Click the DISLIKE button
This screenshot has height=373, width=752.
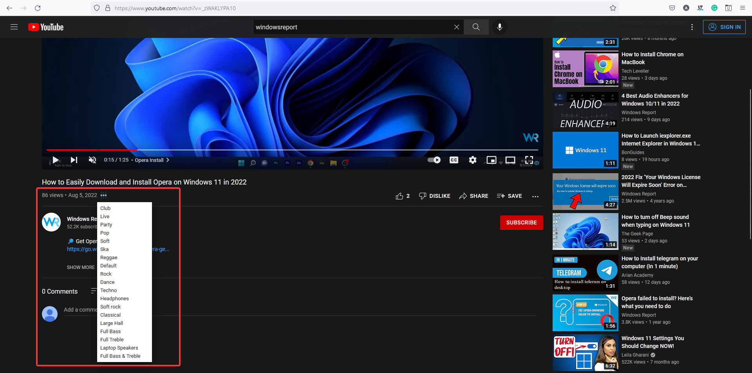tap(434, 196)
